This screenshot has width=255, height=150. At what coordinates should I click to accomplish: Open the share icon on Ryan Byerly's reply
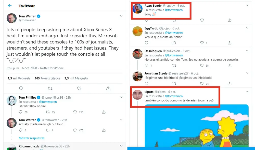(x=229, y=20)
